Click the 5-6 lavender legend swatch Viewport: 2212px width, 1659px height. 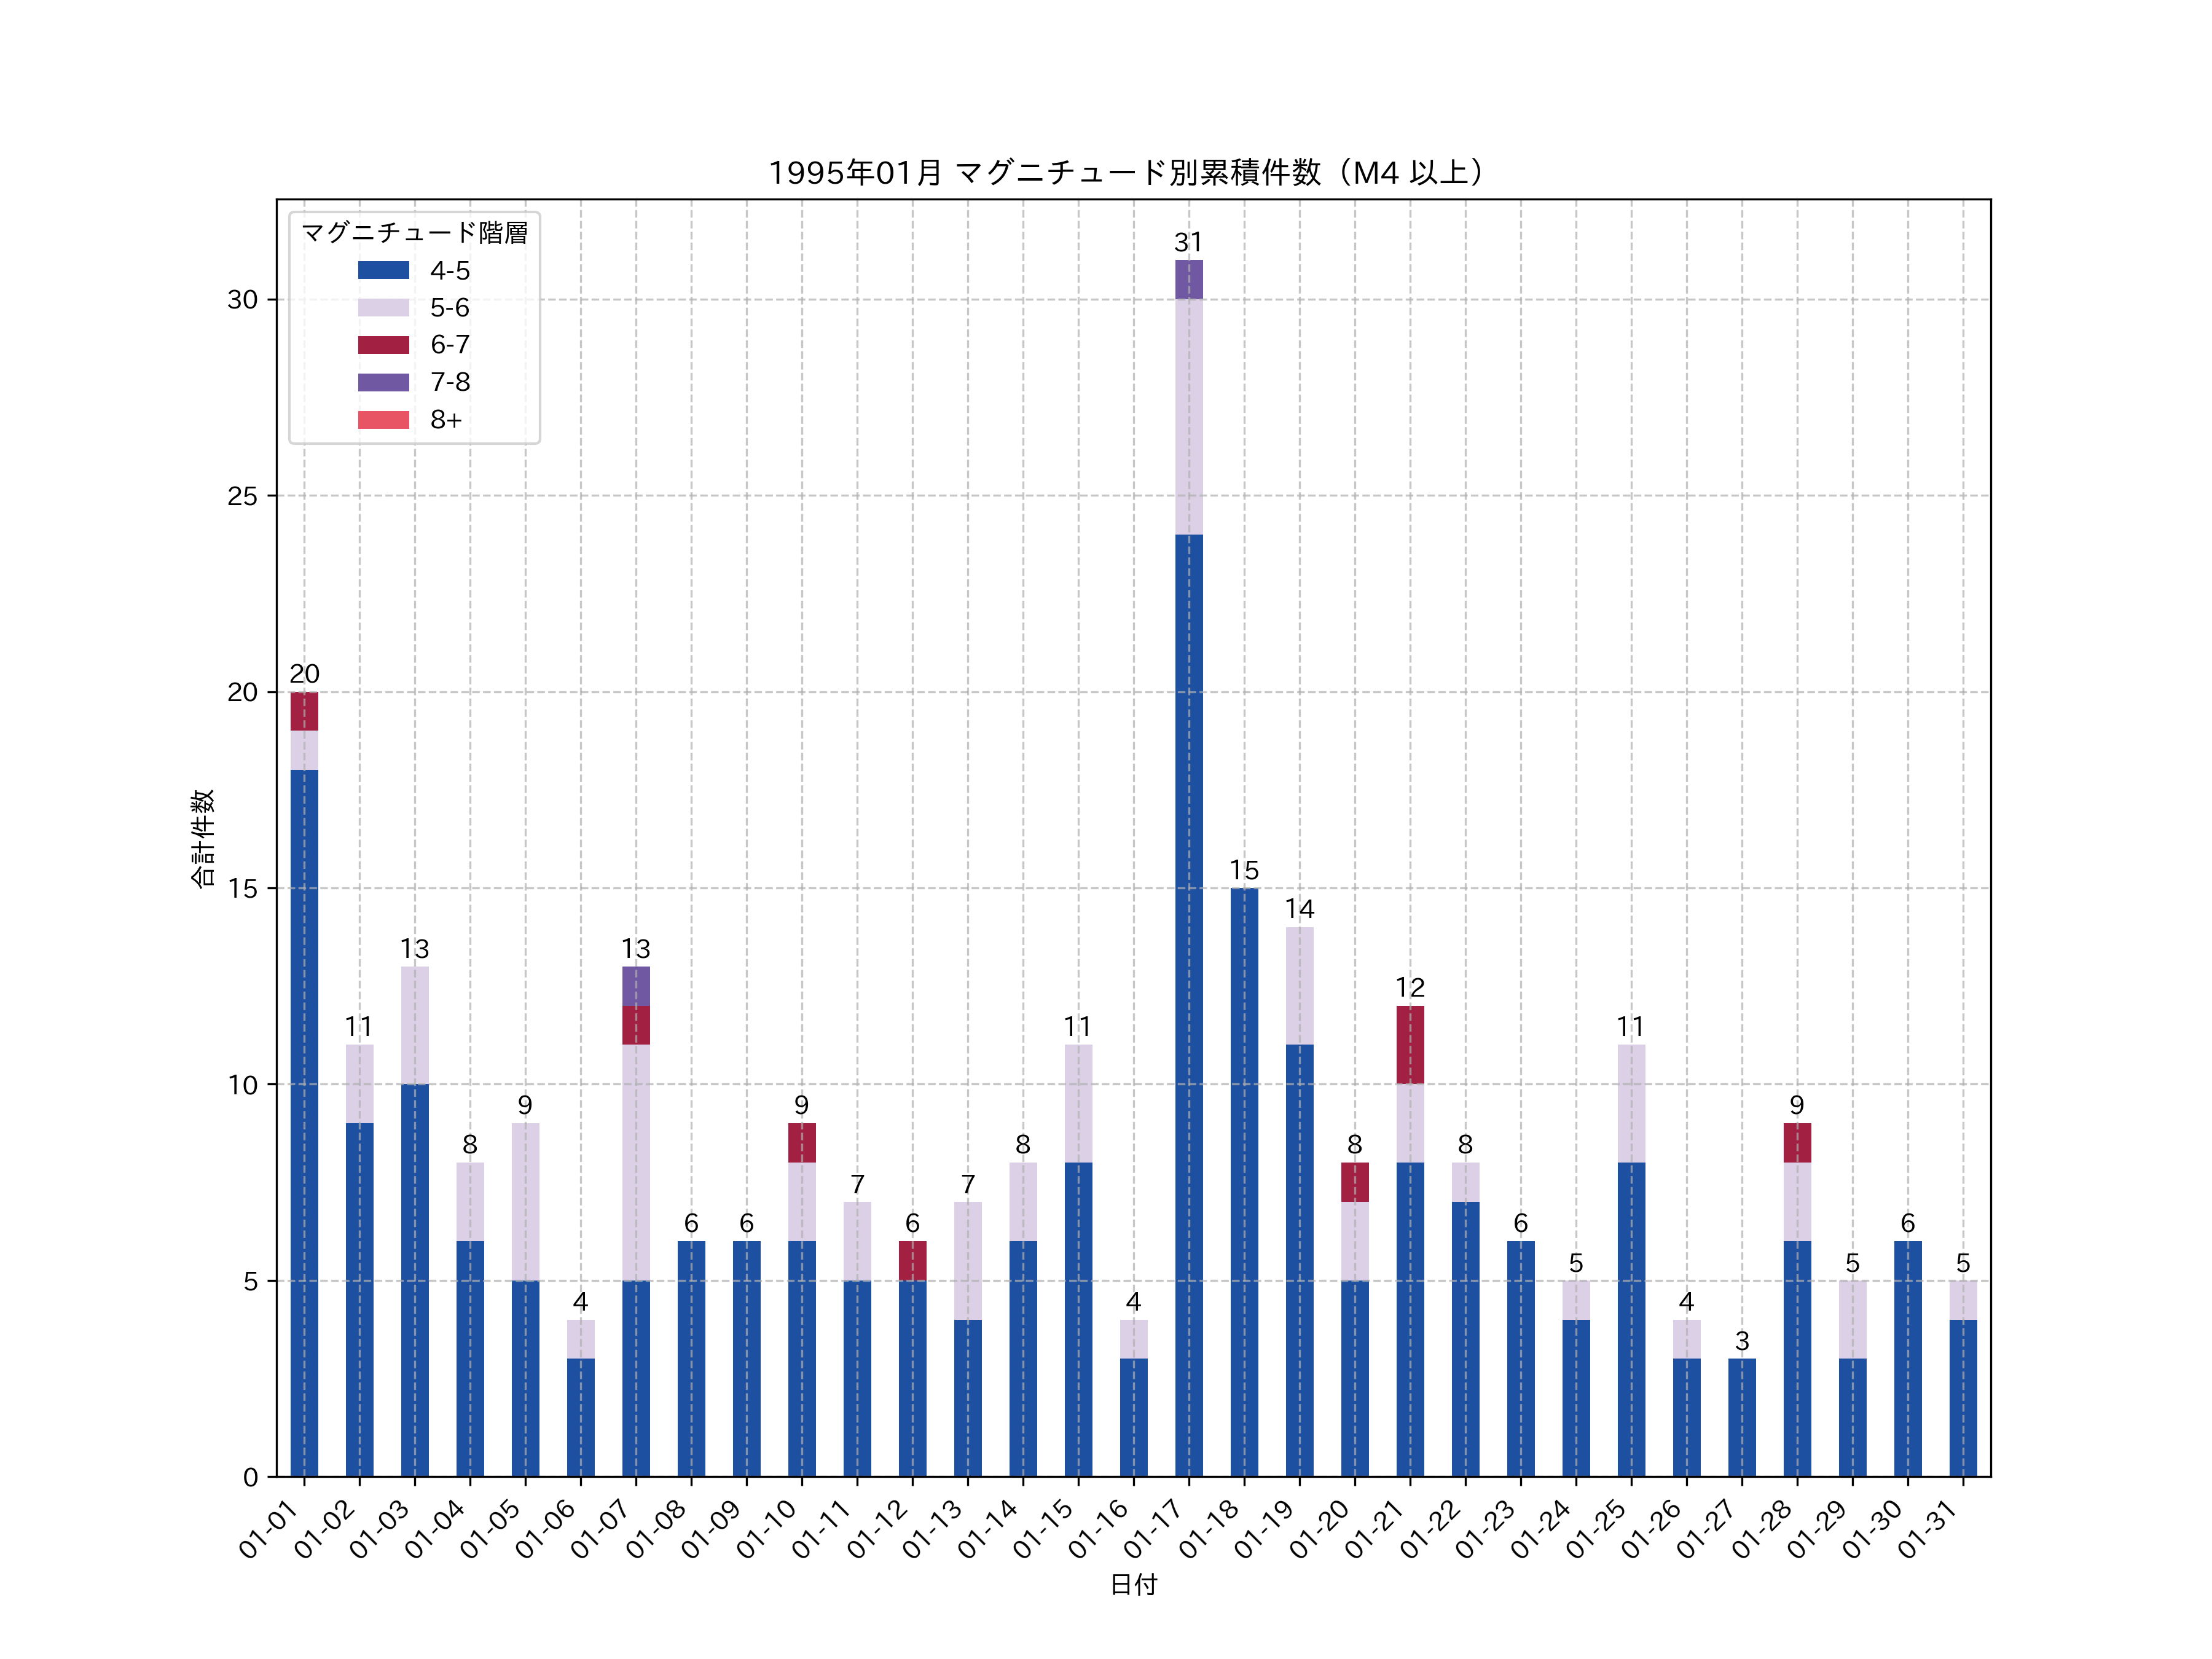point(383,308)
